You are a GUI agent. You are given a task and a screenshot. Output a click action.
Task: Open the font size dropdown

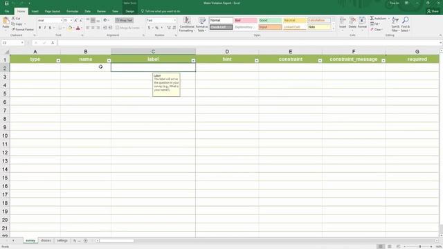pos(71,20)
